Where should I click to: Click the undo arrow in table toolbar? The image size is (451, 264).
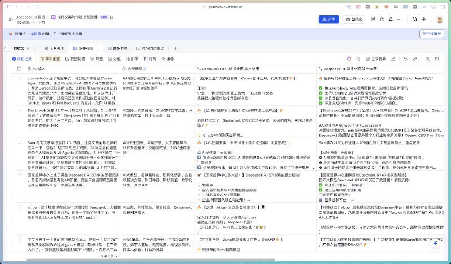tap(405, 59)
